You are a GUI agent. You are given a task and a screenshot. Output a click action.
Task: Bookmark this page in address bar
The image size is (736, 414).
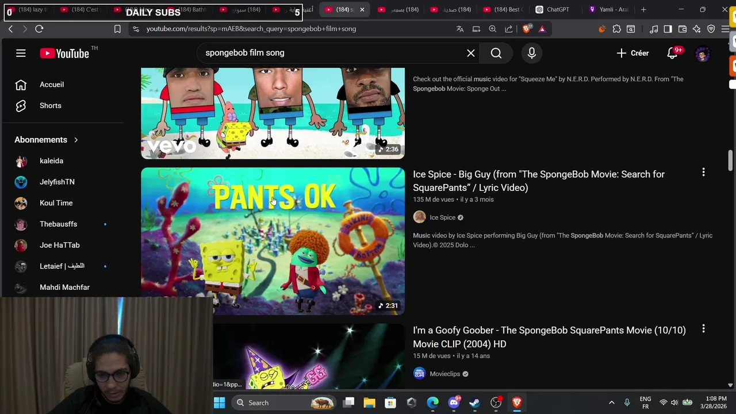coord(117,29)
